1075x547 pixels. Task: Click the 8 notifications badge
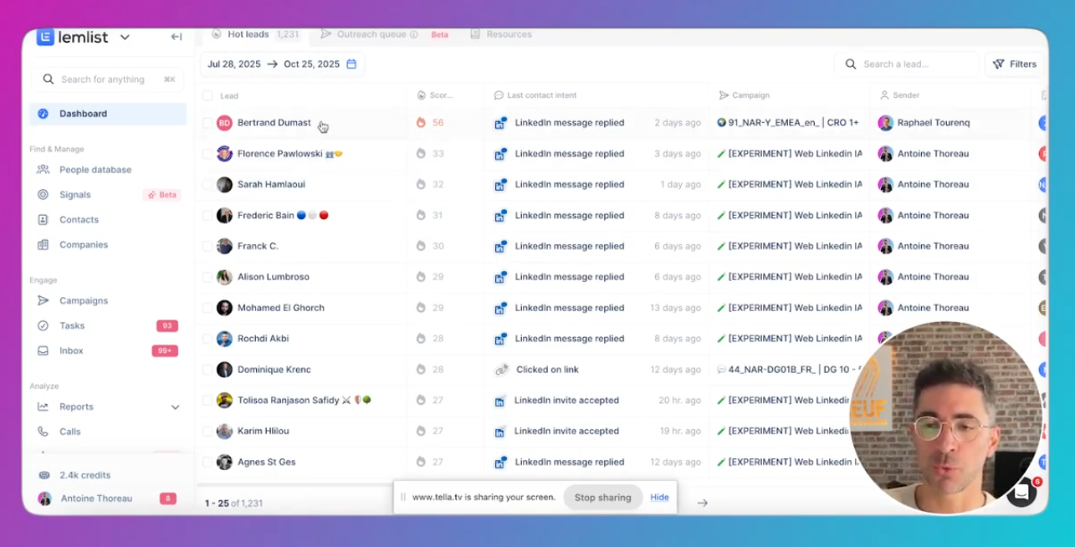tap(167, 498)
